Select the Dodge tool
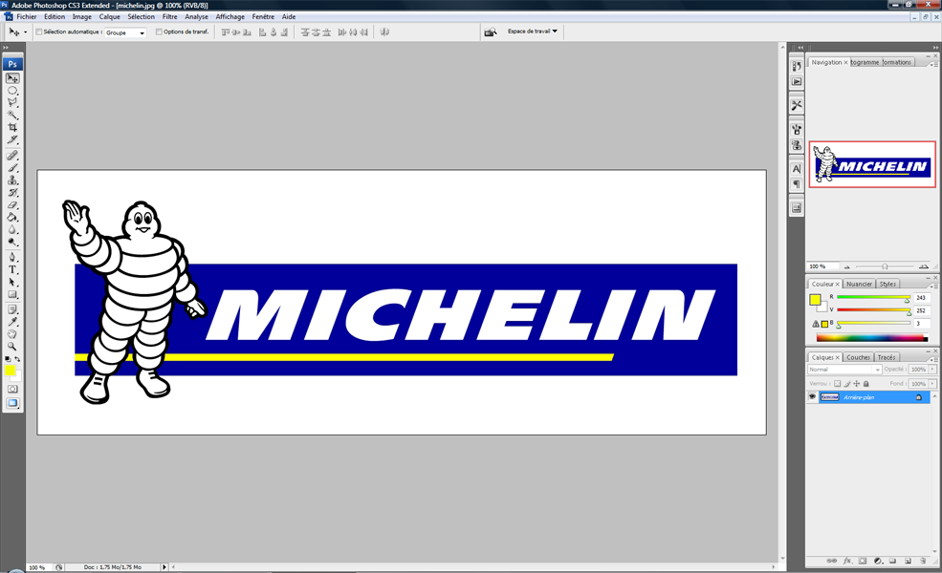The image size is (942, 573). tap(12, 243)
